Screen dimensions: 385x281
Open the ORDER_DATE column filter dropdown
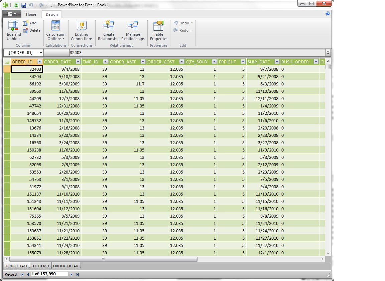[x=78, y=62]
